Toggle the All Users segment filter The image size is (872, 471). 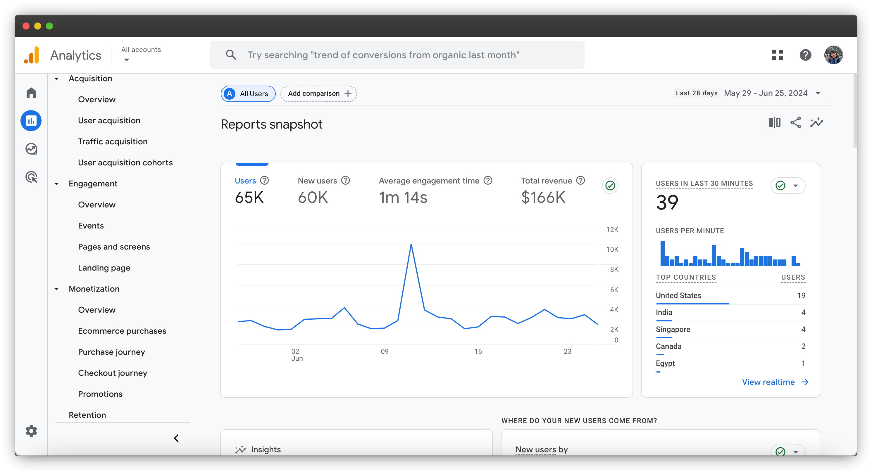pos(248,93)
